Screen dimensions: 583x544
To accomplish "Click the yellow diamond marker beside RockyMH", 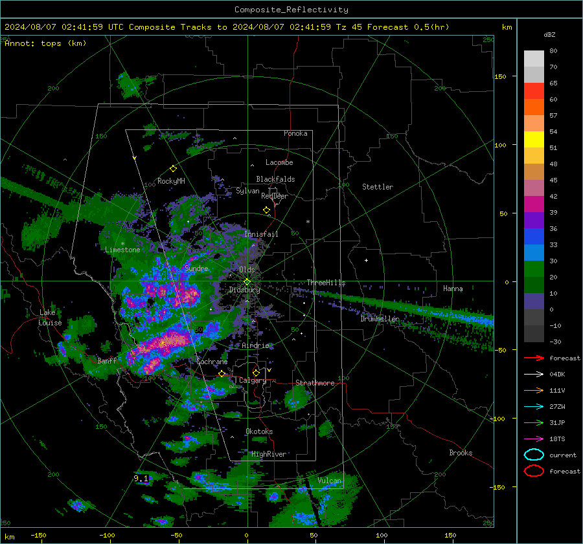I will tap(173, 169).
